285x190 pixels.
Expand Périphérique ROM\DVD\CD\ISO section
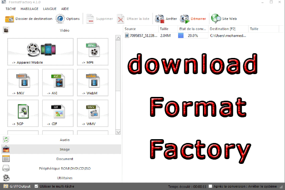coord(61,168)
